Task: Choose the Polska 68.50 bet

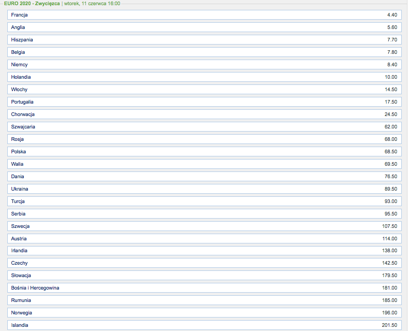Action: [204, 152]
